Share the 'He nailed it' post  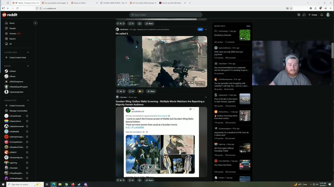[x=151, y=91]
